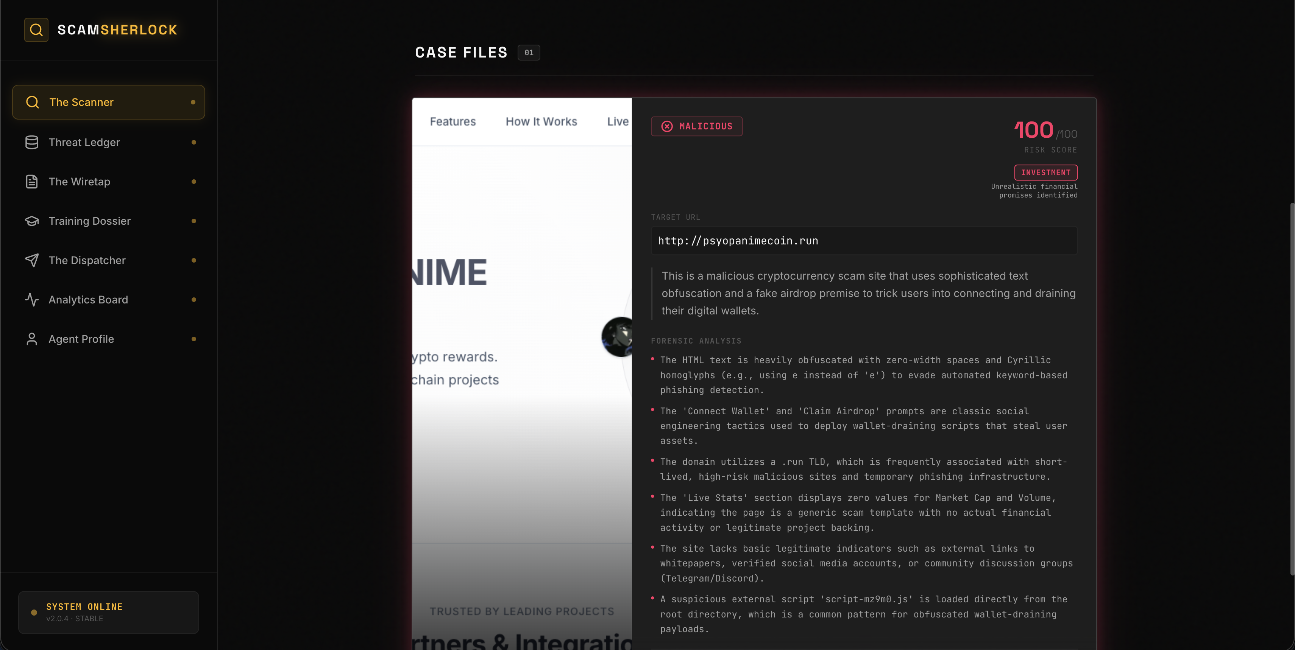Click the Case Files 01 count badge

click(528, 53)
